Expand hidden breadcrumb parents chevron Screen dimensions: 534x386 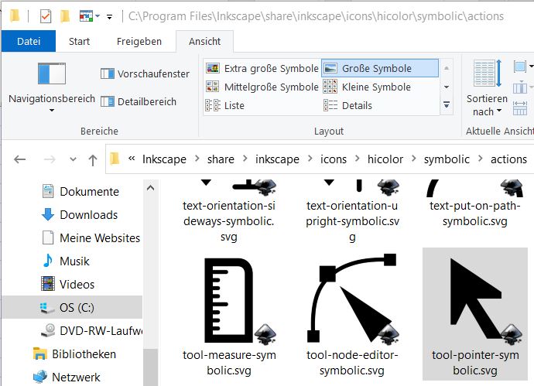pos(132,159)
